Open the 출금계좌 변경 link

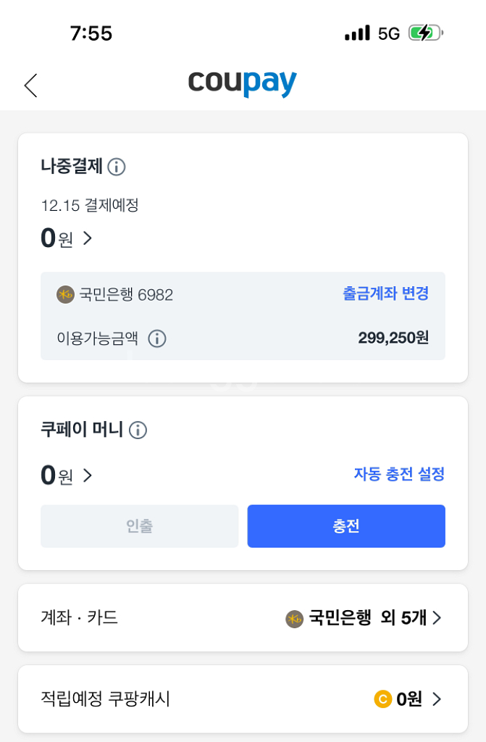click(x=385, y=293)
